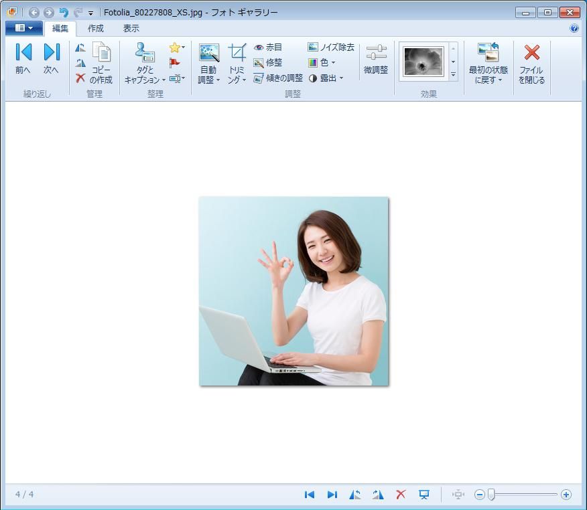The image size is (587, 510).
Task: Switch to the 作成 tab
Action: pyautogui.click(x=96, y=29)
